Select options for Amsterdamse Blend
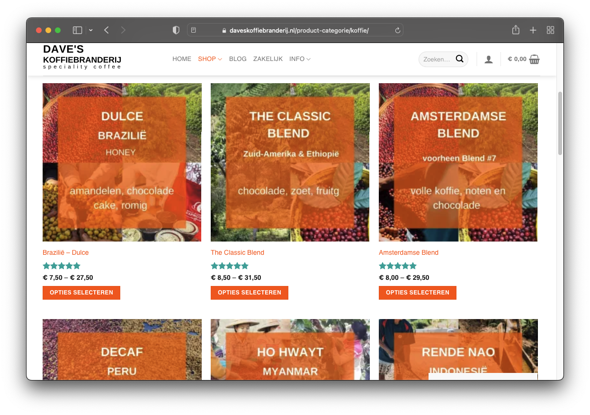This screenshot has width=590, height=415. (x=418, y=293)
